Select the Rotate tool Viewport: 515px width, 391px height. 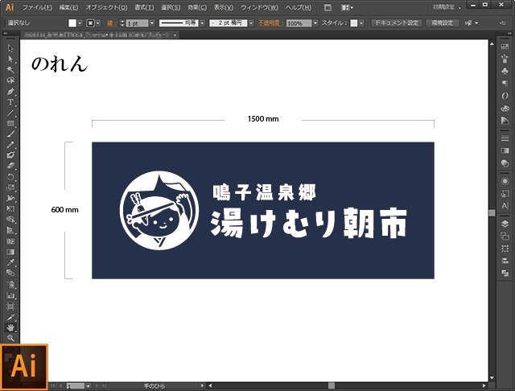10,177
